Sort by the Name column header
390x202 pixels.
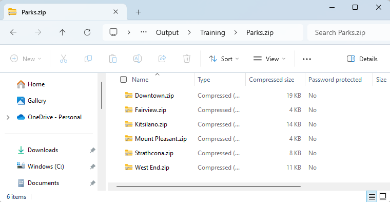pos(140,80)
